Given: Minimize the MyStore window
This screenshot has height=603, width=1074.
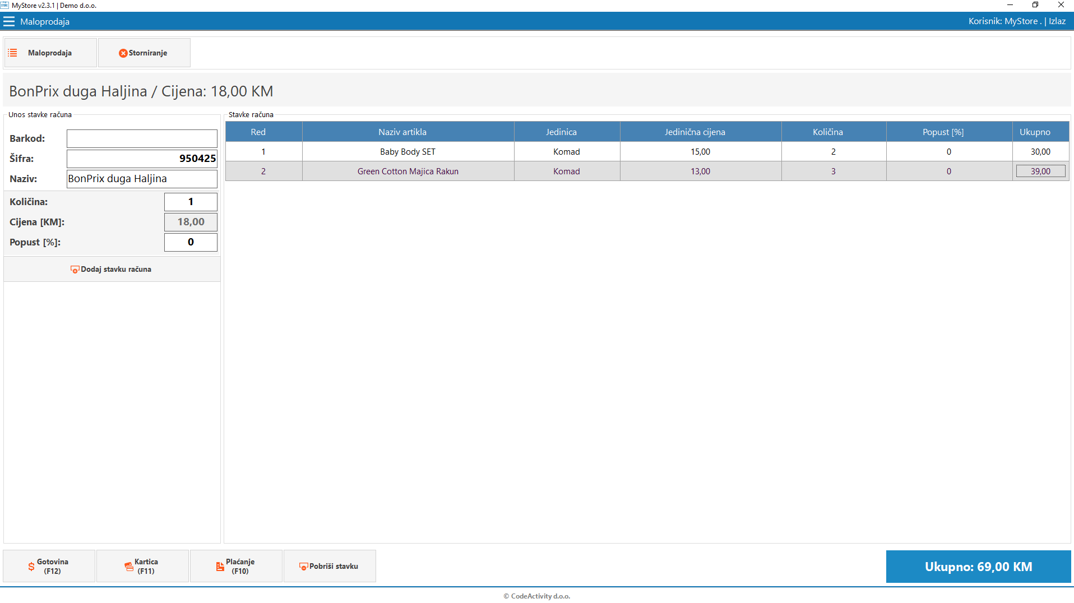Looking at the screenshot, I should coord(1010,5).
